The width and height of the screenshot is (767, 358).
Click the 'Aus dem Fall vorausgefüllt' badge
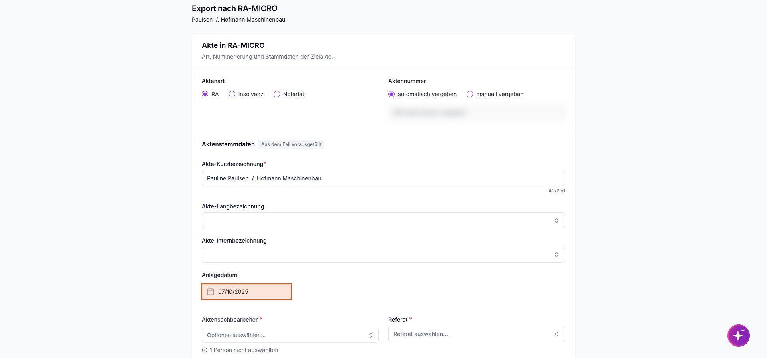[291, 144]
